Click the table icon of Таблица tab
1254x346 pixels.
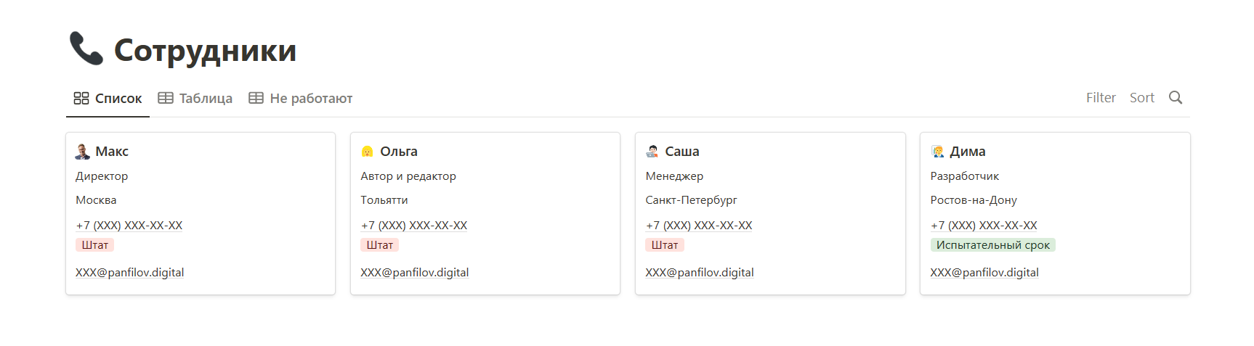tap(166, 98)
